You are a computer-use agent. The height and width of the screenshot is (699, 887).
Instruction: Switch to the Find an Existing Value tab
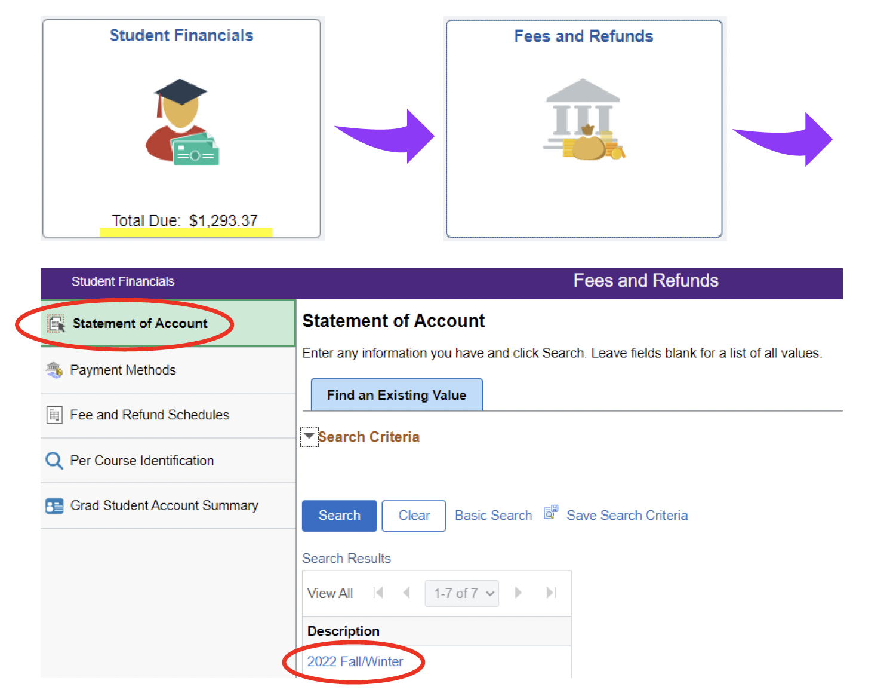coord(396,394)
